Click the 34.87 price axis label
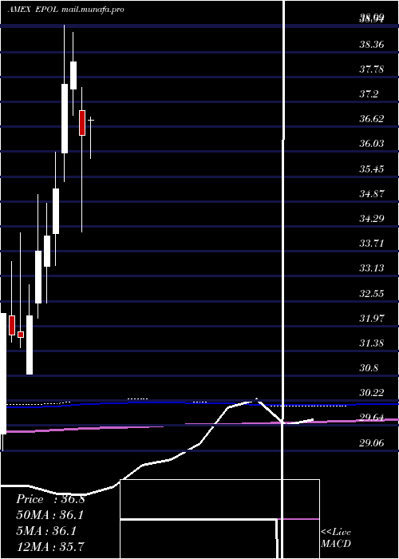The image size is (399, 559). 372,193
